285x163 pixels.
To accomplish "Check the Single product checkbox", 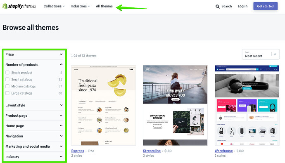I will [7, 73].
